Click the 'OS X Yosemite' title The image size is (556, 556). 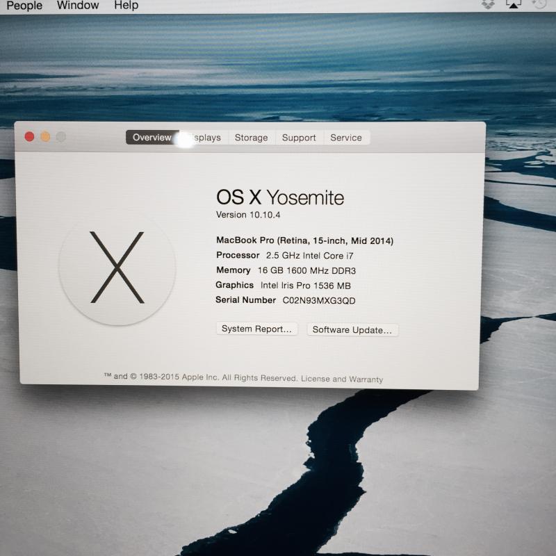coord(280,197)
